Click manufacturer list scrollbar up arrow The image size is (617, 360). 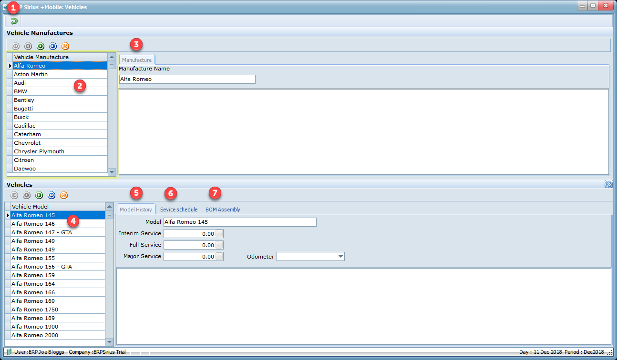(x=112, y=57)
